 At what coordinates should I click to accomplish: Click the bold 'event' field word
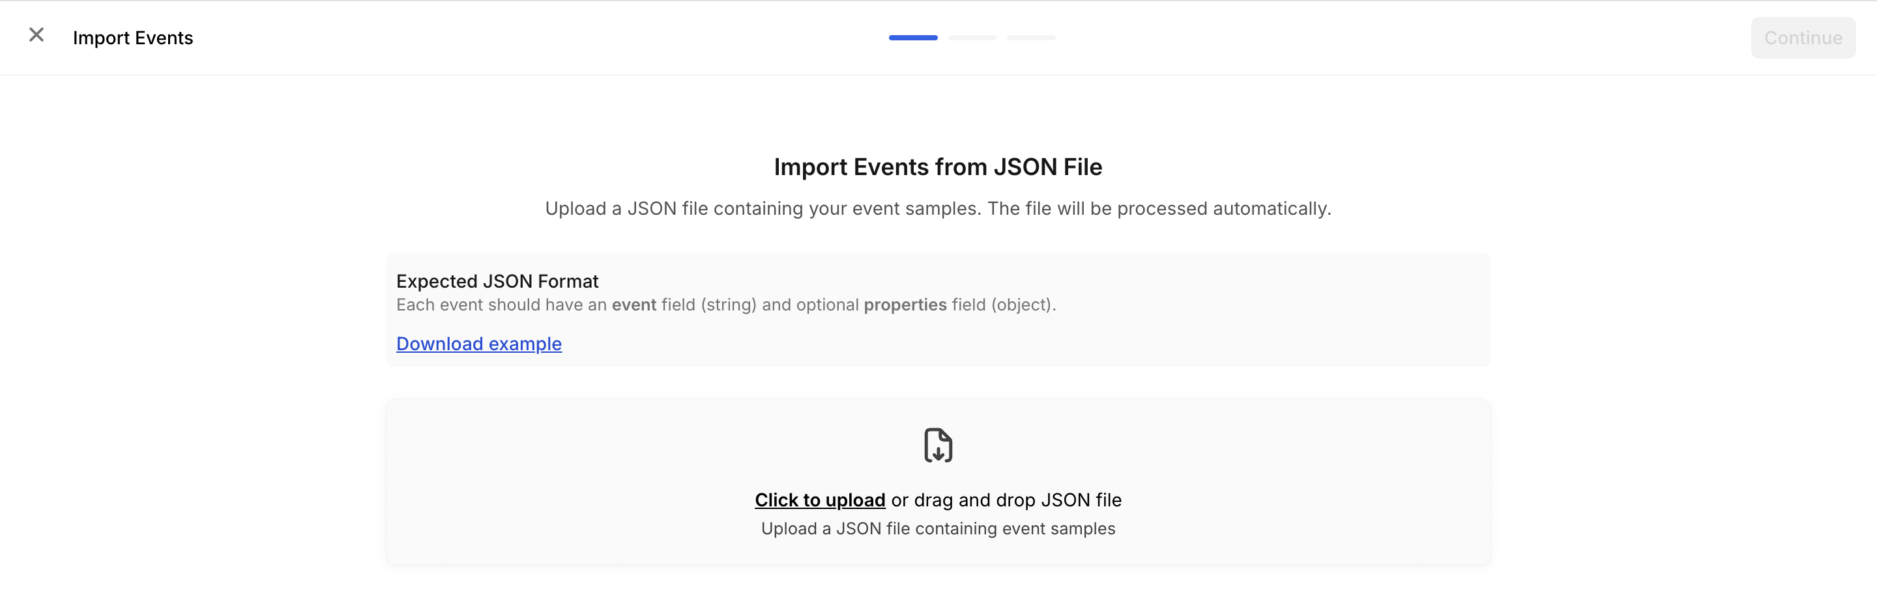(x=634, y=305)
